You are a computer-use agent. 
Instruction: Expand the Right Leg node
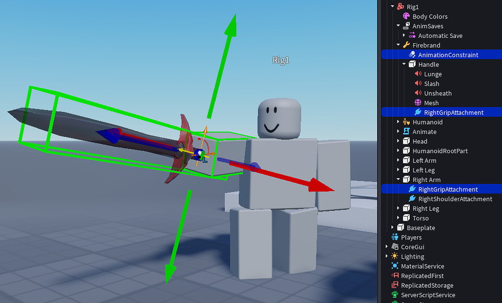(398, 208)
